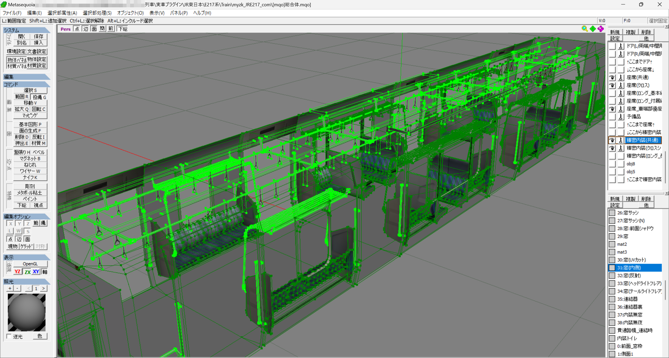Image resolution: width=669 pixels, height=358 pixels.
Task: Collapse the 照光 lighting panel header
Action: click(26, 281)
